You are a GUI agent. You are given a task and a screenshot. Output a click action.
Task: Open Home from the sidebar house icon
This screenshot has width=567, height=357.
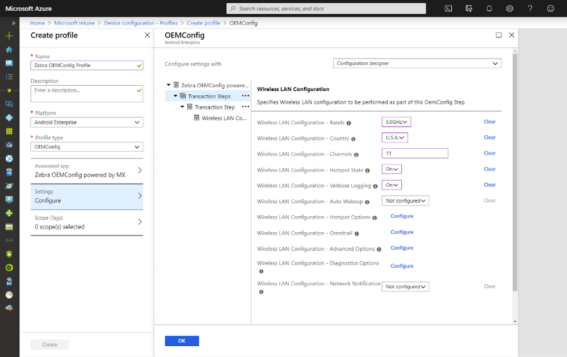(10, 49)
